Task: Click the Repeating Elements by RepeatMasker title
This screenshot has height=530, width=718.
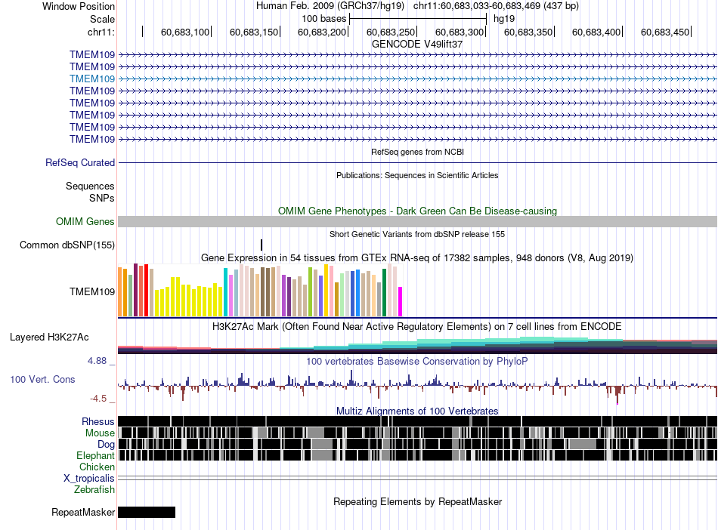Action: click(x=418, y=501)
